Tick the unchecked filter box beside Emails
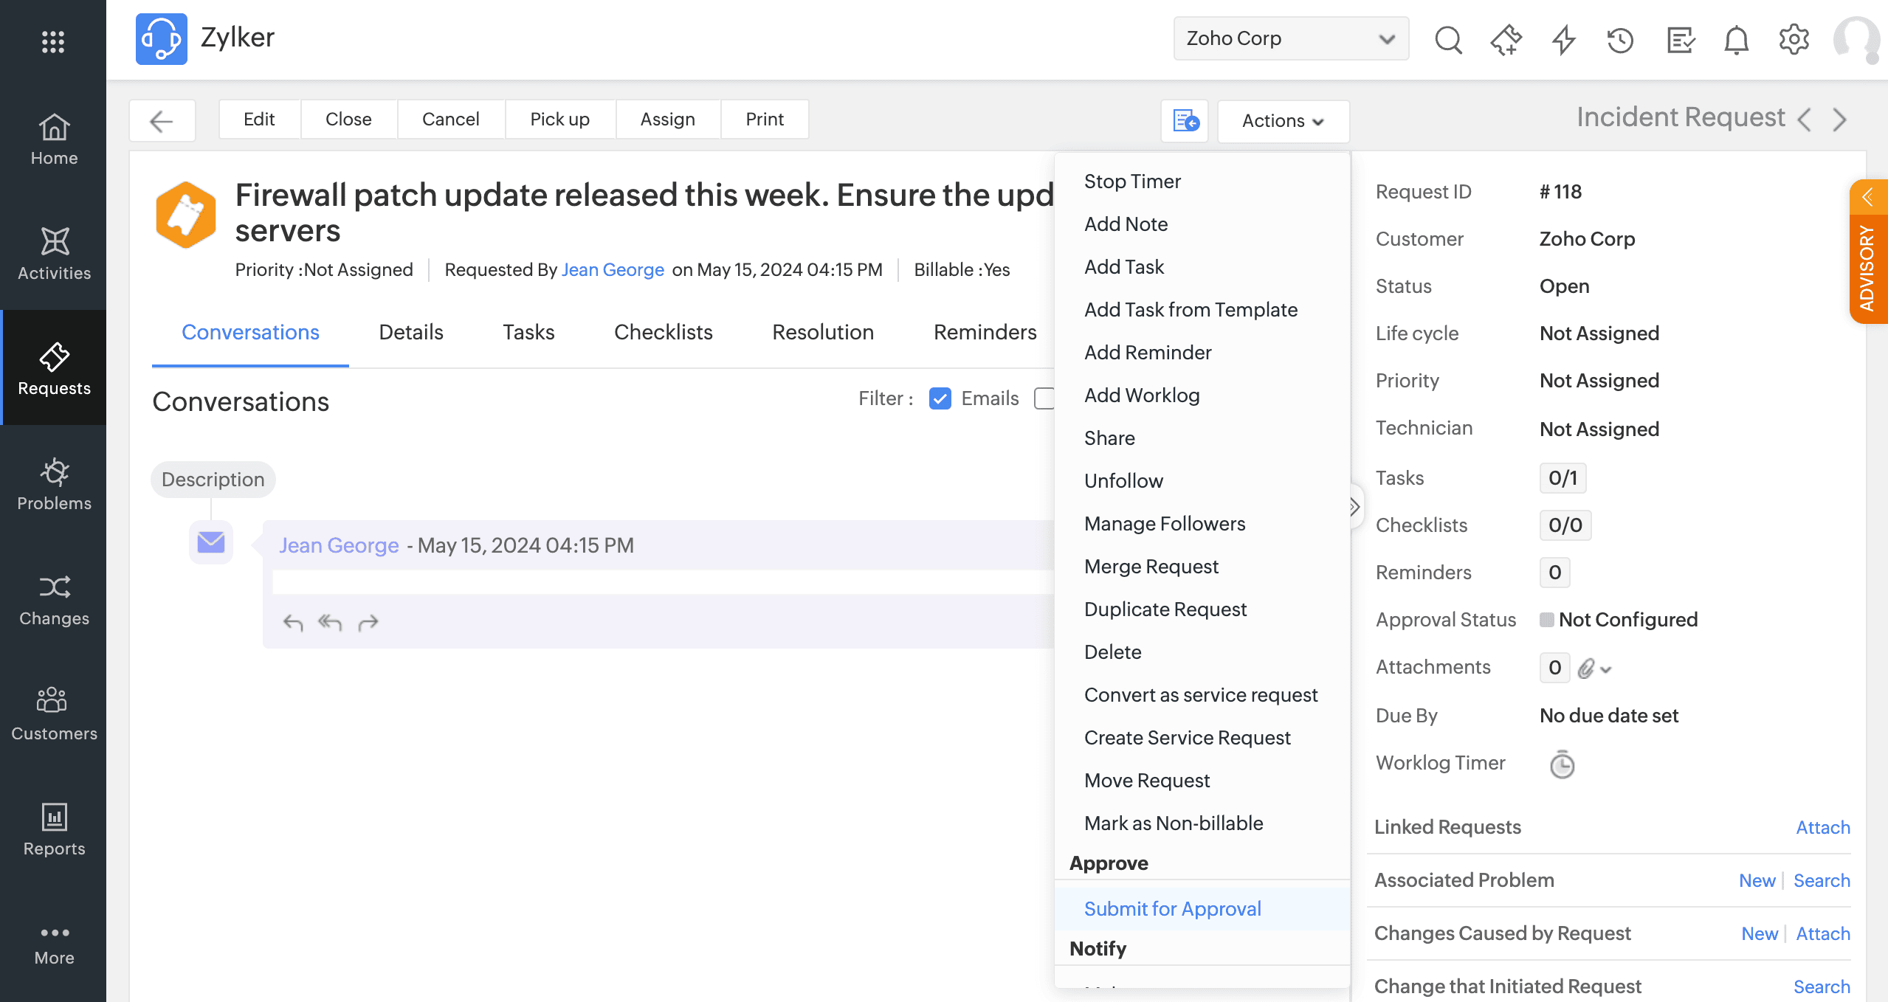 (x=1044, y=398)
